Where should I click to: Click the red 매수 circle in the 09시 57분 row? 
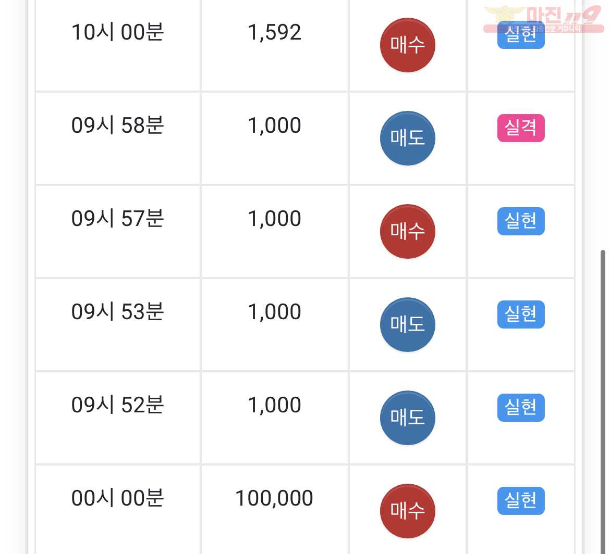(x=407, y=232)
